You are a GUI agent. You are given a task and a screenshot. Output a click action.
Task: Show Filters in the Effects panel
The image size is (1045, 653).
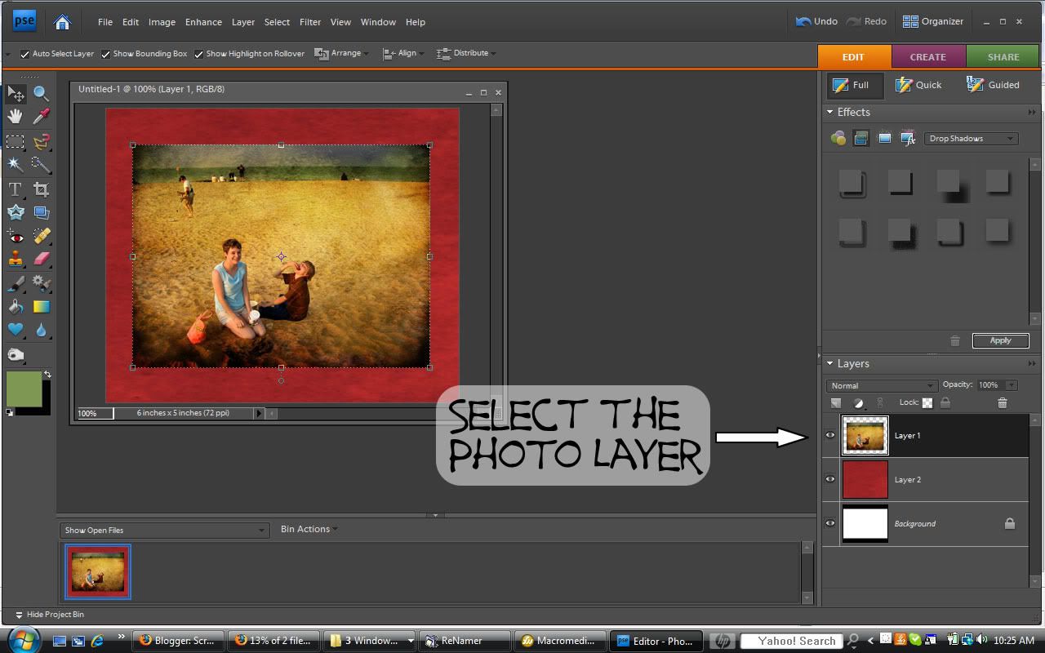[x=838, y=139]
